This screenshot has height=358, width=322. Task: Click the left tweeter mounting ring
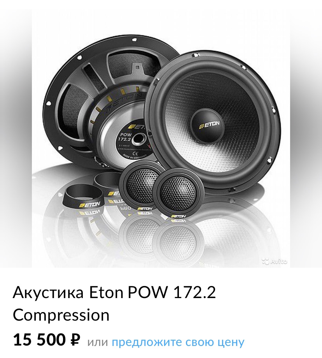pos(83,197)
